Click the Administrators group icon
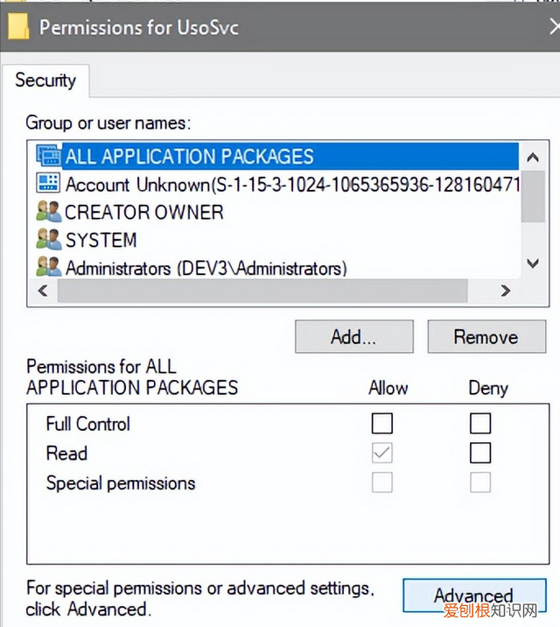This screenshot has height=627, width=560. tap(47, 267)
